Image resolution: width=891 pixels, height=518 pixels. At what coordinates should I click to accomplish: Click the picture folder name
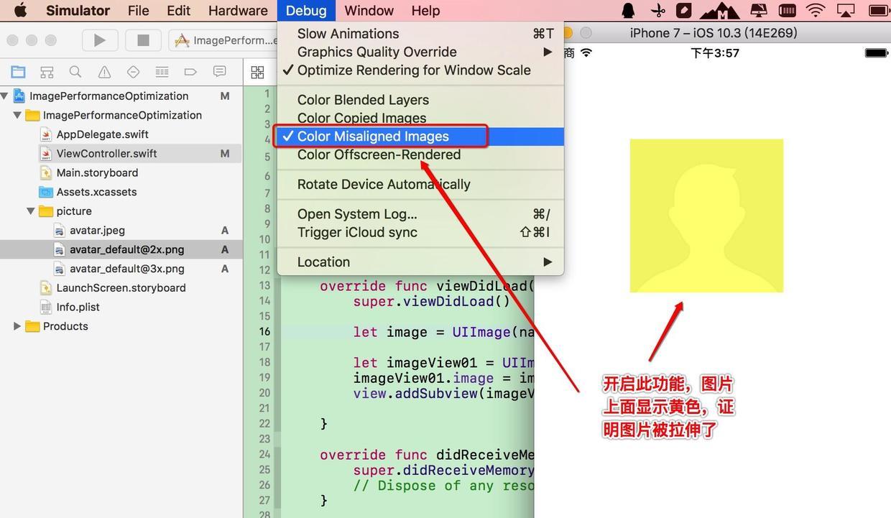(x=74, y=211)
